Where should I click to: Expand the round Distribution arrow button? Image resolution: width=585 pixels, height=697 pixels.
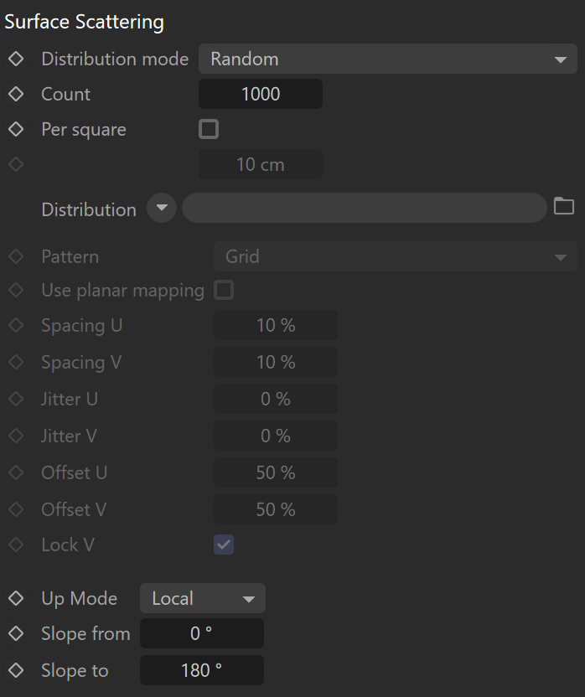pyautogui.click(x=162, y=208)
